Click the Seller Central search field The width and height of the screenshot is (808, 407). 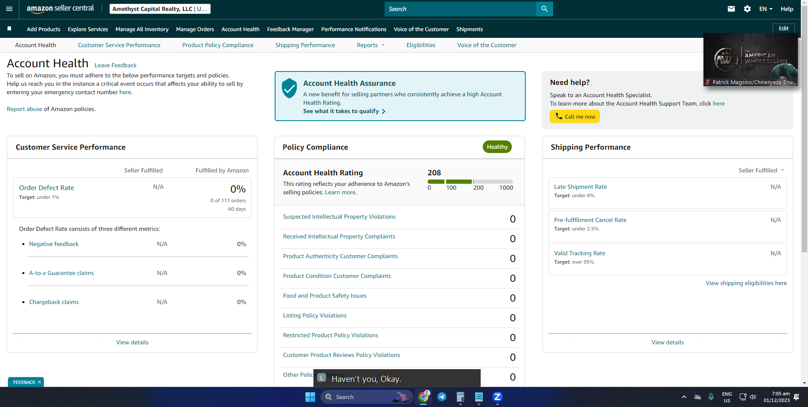click(x=460, y=9)
